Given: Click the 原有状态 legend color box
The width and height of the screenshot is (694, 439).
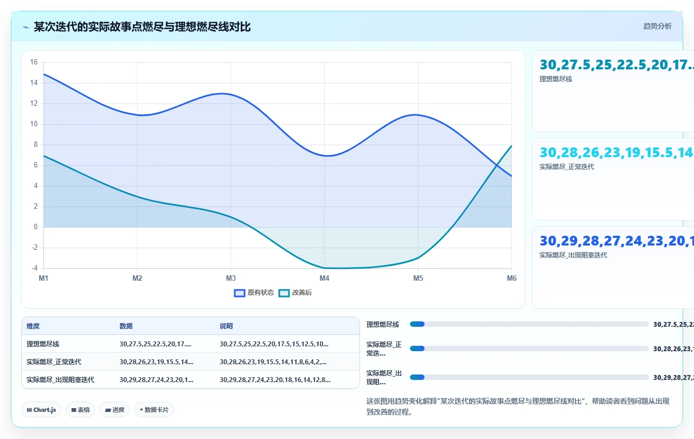Looking at the screenshot, I should pos(240,293).
